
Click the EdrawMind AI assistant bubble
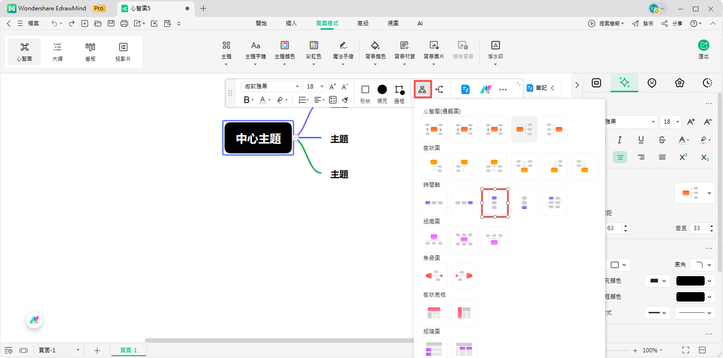(x=34, y=320)
